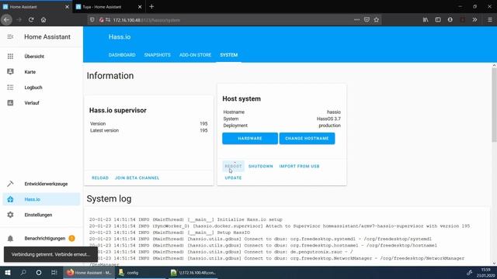The width and height of the screenshot is (497, 279).
Task: Click the System log heading
Action: pyautogui.click(x=109, y=198)
